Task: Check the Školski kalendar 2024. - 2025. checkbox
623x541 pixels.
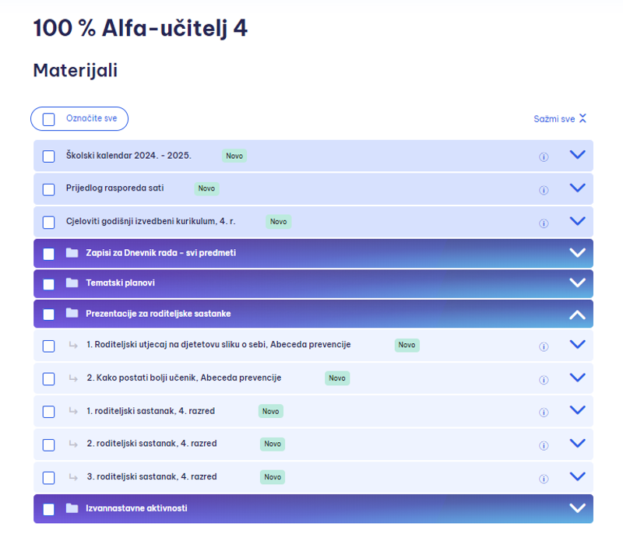Action: [x=48, y=156]
